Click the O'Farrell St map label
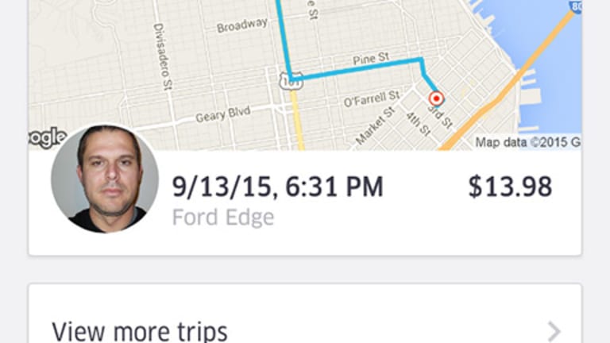The width and height of the screenshot is (610, 343). click(x=370, y=99)
